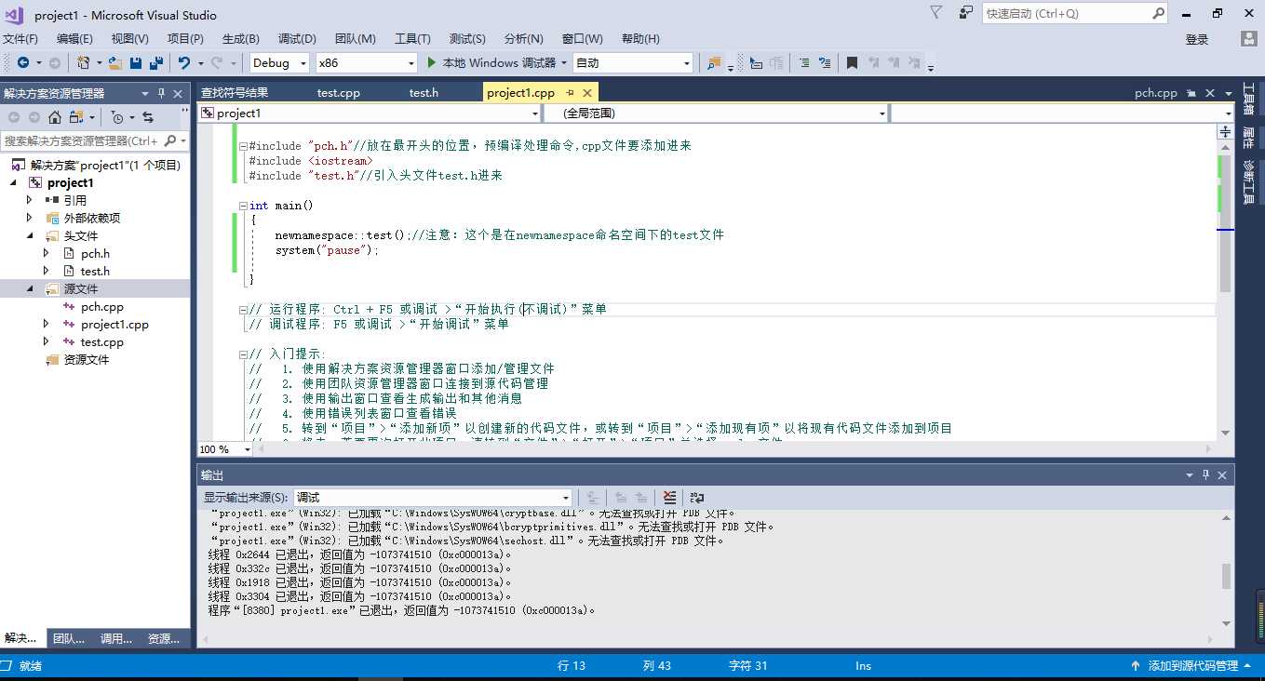Close the project1.cpp tab
The image size is (1265, 681).
point(587,93)
